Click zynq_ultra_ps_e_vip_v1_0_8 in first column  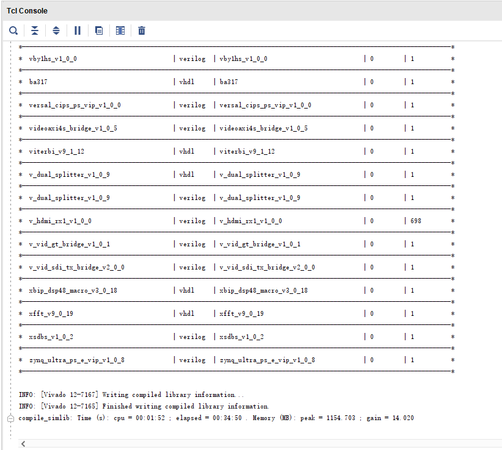tap(76, 360)
